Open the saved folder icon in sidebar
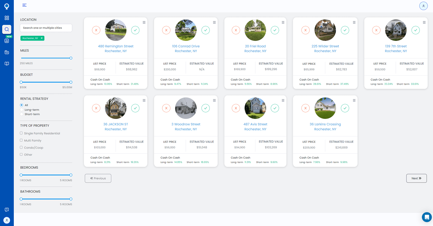Viewport: 433px width, 226px height. tap(7, 52)
